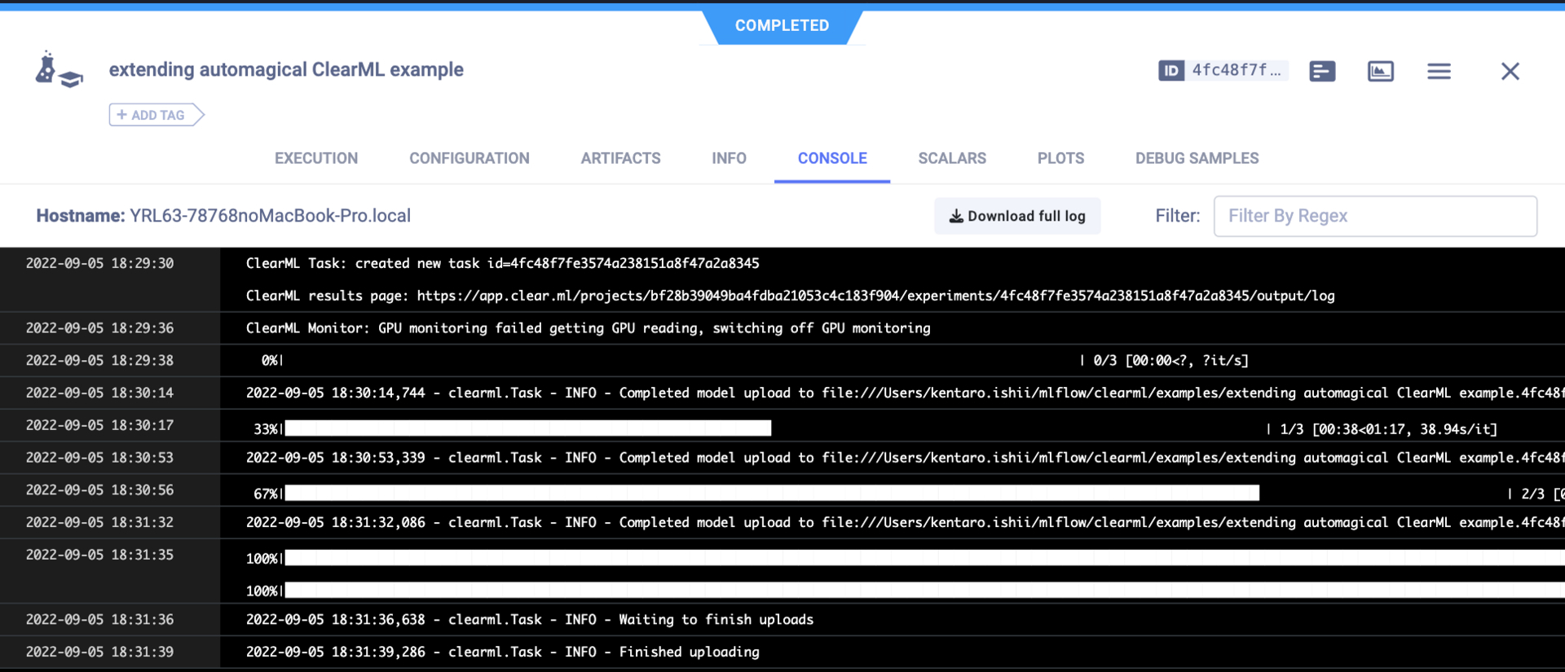
Task: Click the ClearML results page URL line
Action: (791, 296)
